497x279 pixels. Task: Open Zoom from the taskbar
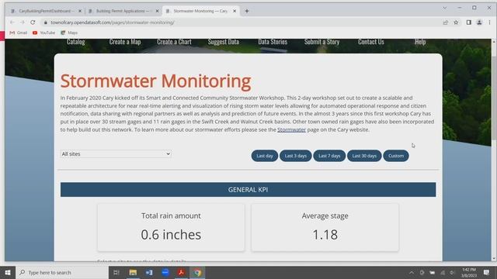coord(165,272)
